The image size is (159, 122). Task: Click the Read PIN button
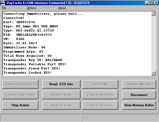coord(100,84)
